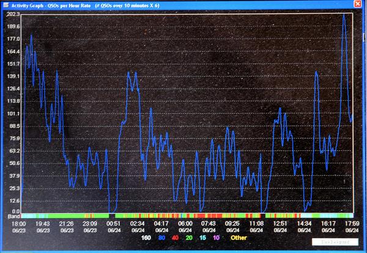Click the 19:43 time axis label
Viewport: 367px width, 253px height.
click(43, 224)
